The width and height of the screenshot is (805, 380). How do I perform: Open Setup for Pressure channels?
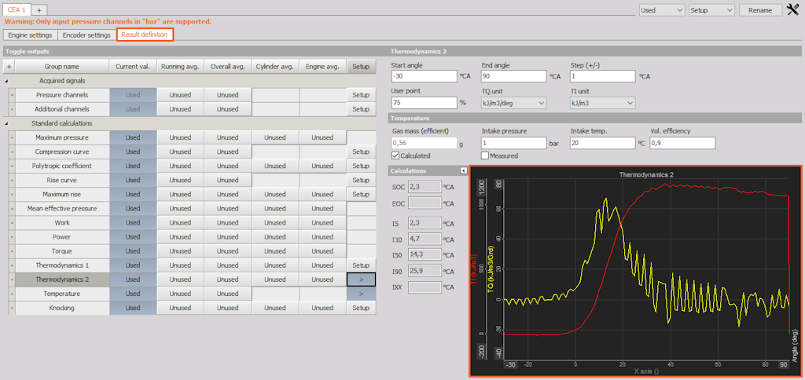point(361,95)
